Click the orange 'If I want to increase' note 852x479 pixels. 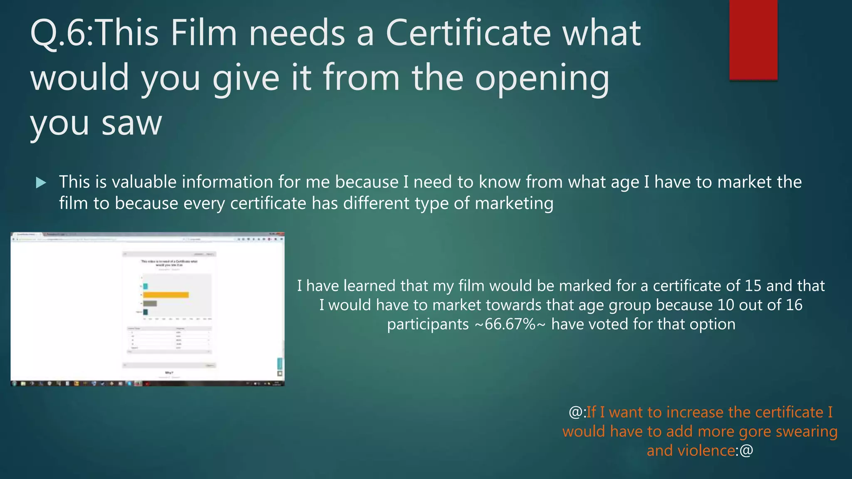click(700, 431)
